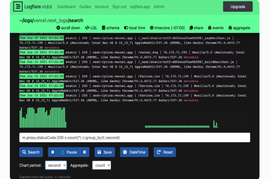The image size is (270, 179).
Task: Open metadata for the /vercel.svg log entry
Action: point(191,57)
